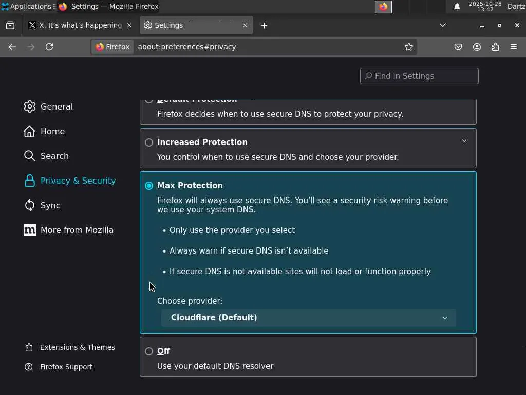526x395 pixels.
Task: Click the Find in Settings search field
Action: tap(419, 76)
